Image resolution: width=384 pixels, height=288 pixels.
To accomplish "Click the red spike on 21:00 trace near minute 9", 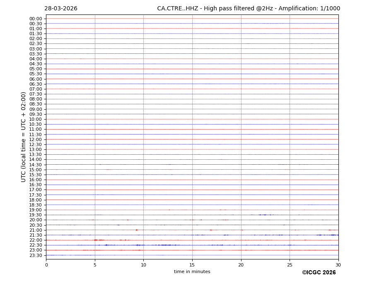I will pyautogui.click(x=136, y=230).
